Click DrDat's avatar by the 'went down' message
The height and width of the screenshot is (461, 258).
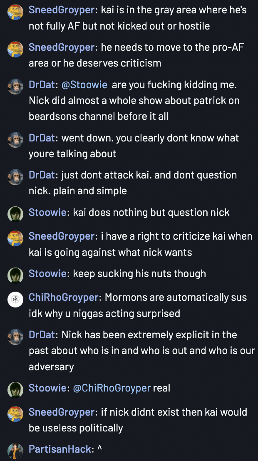(x=15, y=140)
